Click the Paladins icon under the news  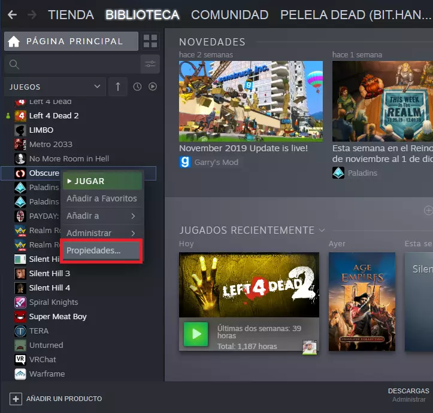338,173
